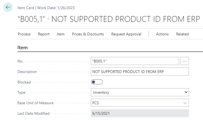The width and height of the screenshot is (203, 120).
Task: Open Request Approval menu
Action: click(126, 34)
